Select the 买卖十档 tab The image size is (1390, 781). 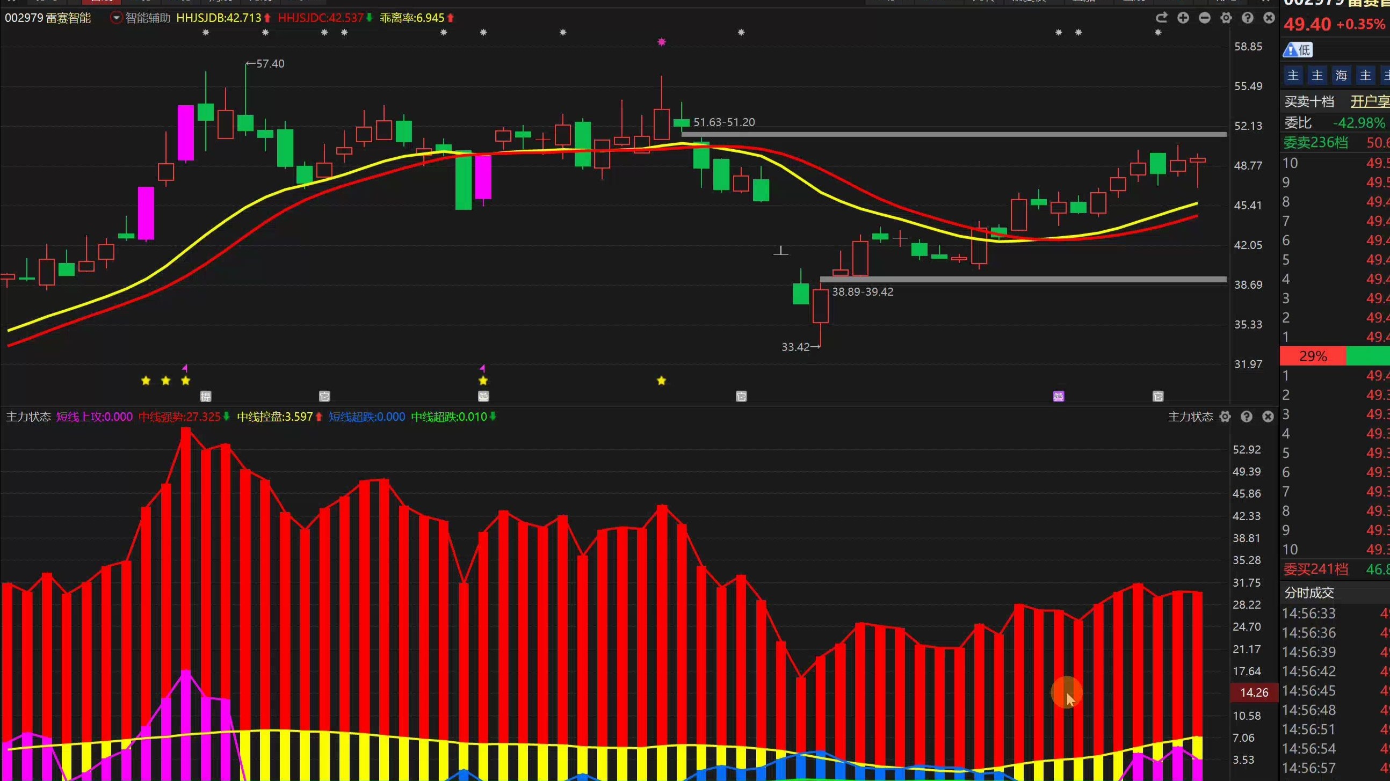tap(1309, 101)
